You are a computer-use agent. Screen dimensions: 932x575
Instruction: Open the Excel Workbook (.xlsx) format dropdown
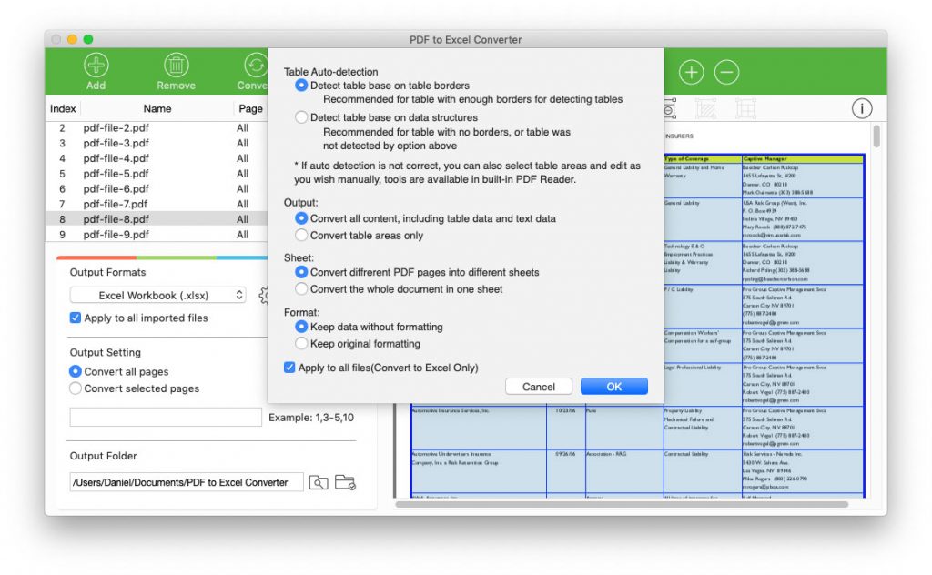[x=158, y=295]
